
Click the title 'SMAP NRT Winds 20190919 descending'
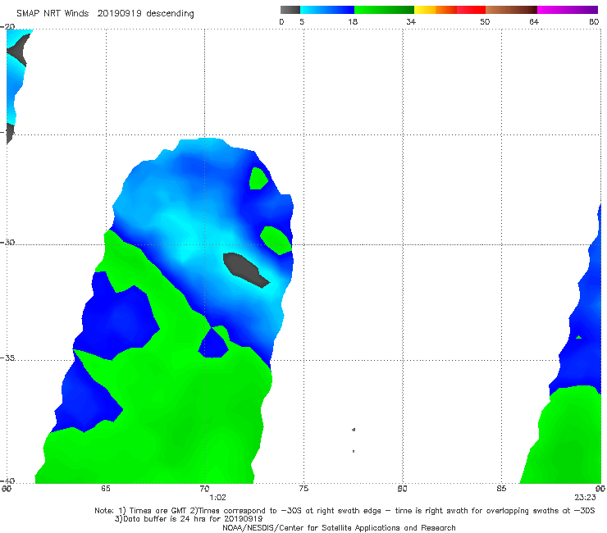[105, 14]
